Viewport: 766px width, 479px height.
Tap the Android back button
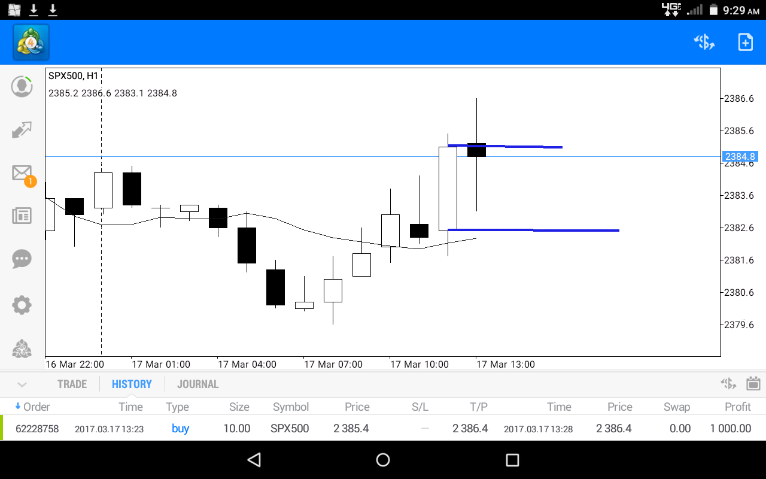254,460
